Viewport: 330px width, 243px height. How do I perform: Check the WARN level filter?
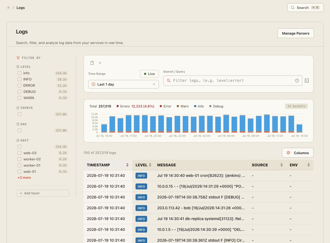(x=19, y=98)
